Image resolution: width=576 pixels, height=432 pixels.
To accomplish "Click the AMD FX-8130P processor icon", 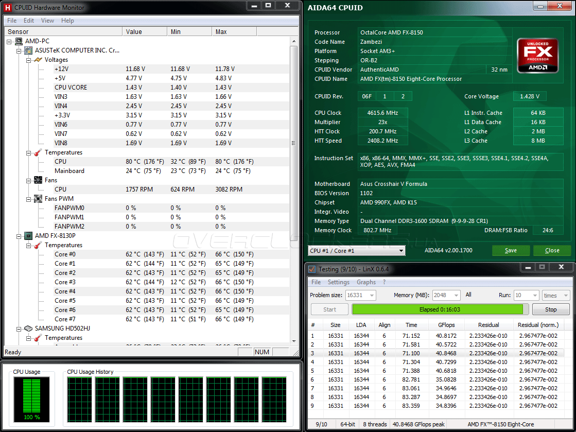I will pos(28,236).
